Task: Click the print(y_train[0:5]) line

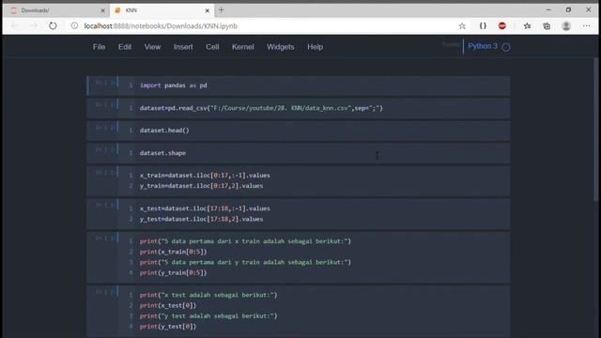Action: [173, 273]
